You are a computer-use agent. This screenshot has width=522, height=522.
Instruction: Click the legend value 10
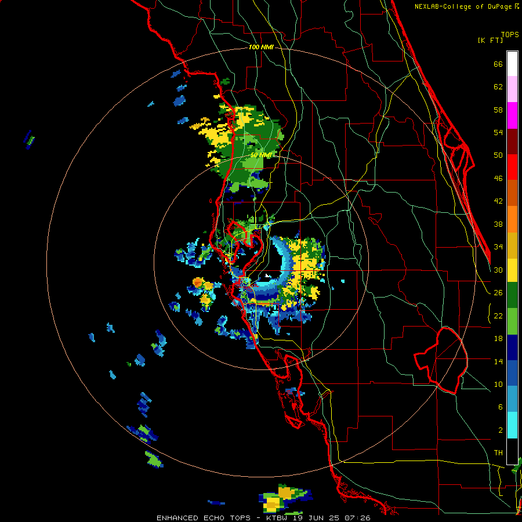click(x=498, y=384)
